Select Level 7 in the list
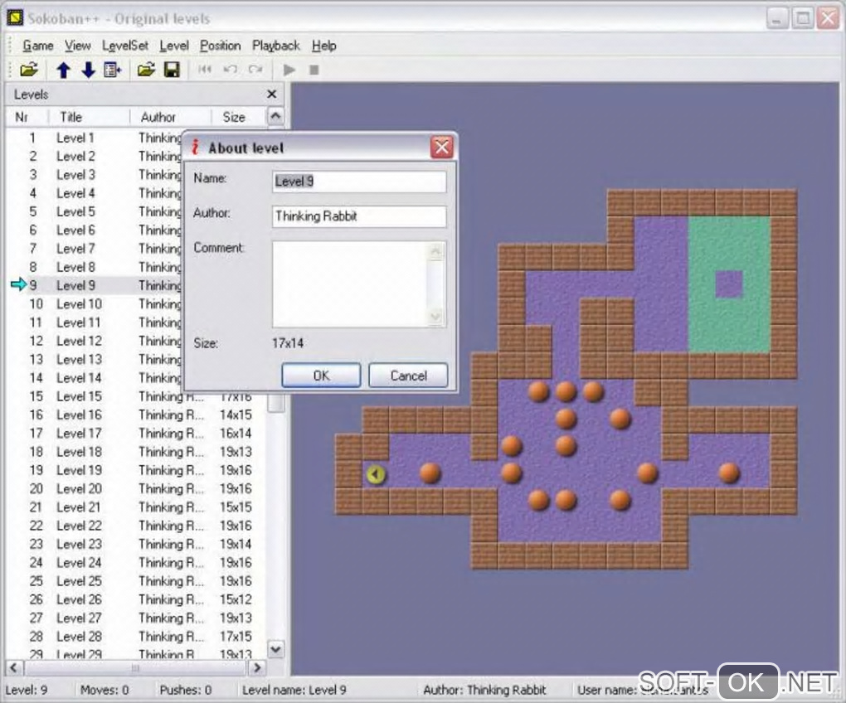 click(x=75, y=249)
